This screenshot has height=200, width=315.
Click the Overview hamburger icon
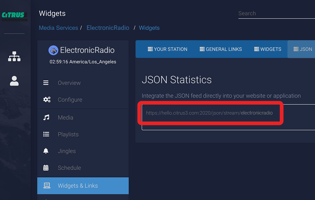pyautogui.click(x=46, y=83)
